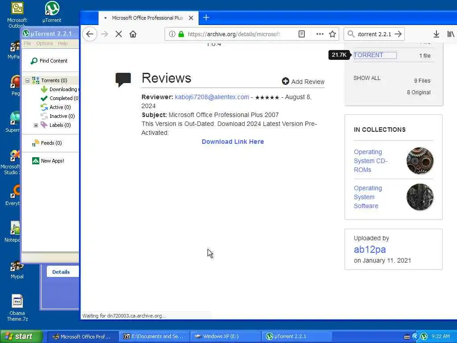The image size is (457, 343).
Task: Click the Download Link Here link
Action: point(233,142)
